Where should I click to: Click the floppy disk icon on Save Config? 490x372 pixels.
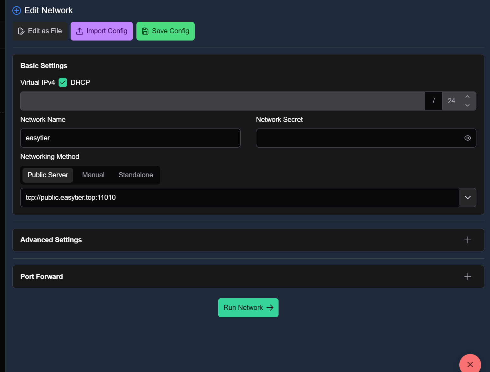point(145,31)
